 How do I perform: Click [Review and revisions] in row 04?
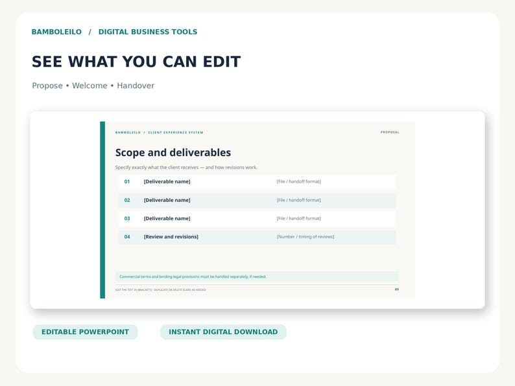click(x=171, y=237)
